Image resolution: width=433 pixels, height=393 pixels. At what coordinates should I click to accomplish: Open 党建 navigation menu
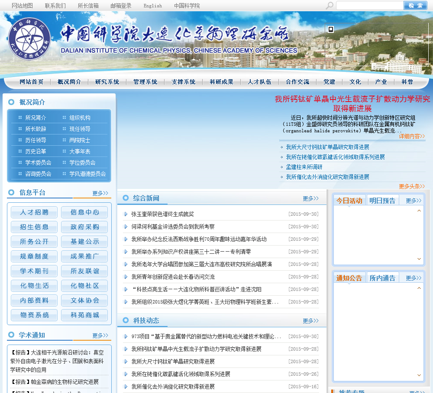coord(329,82)
